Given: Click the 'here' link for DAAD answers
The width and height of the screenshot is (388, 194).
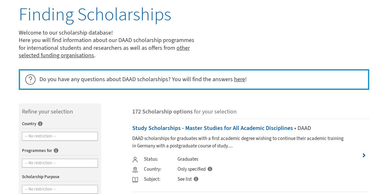Looking at the screenshot, I should (x=239, y=79).
